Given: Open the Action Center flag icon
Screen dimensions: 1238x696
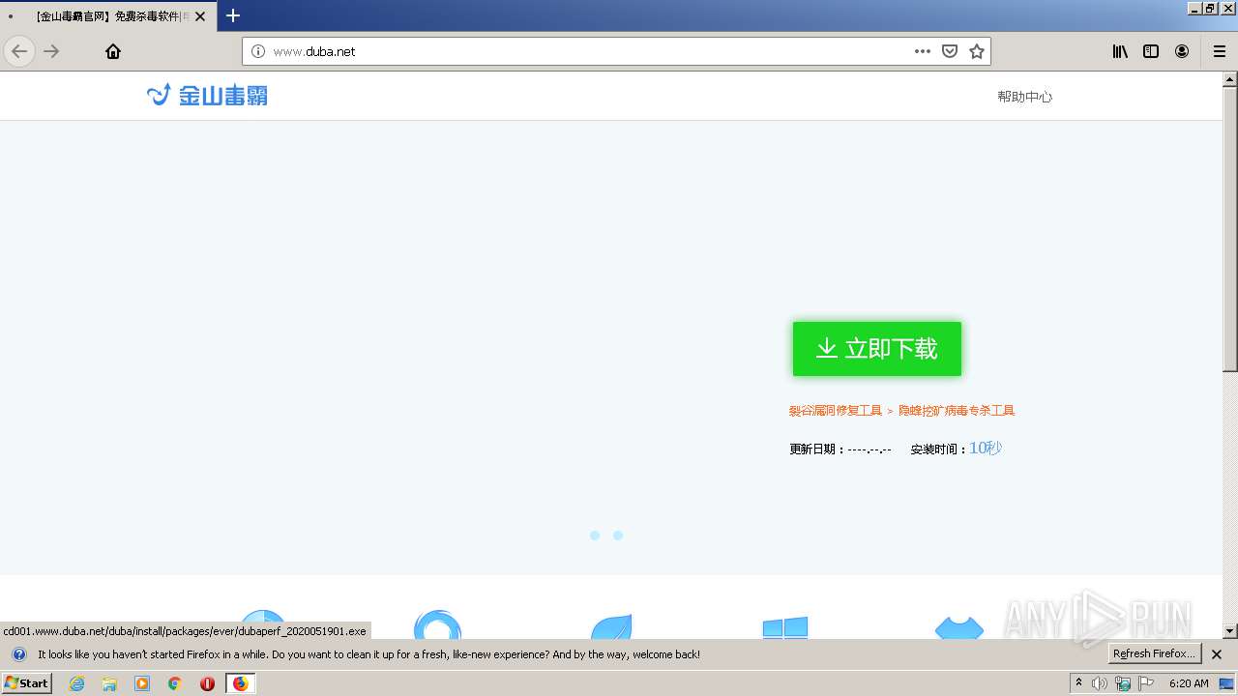Looking at the screenshot, I should click(1146, 683).
